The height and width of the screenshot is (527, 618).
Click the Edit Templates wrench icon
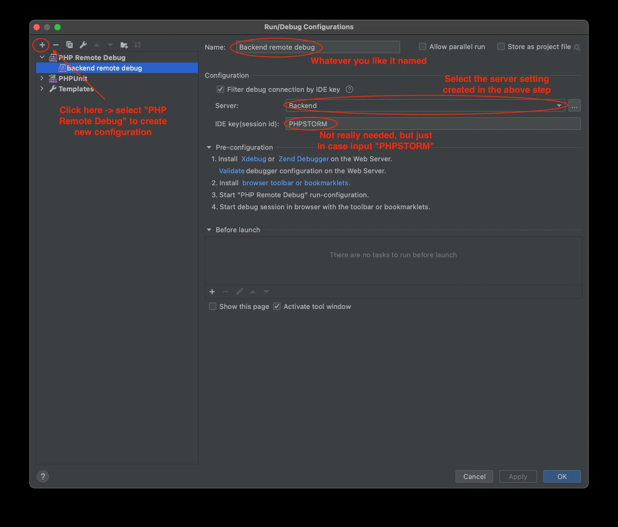(x=83, y=45)
